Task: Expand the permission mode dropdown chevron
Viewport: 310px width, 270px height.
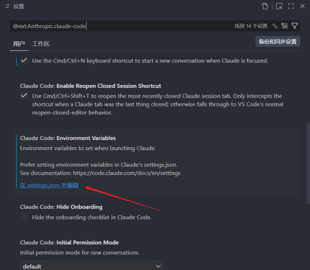Action: 158,266
